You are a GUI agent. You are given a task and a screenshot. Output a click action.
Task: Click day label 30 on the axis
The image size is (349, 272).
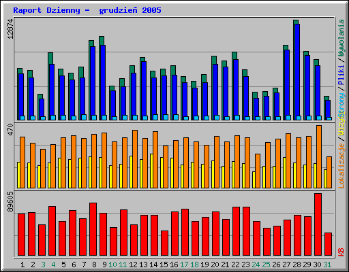click(317, 265)
